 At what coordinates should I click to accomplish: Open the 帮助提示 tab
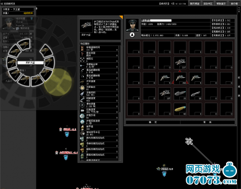pyautogui.click(x=221, y=4)
